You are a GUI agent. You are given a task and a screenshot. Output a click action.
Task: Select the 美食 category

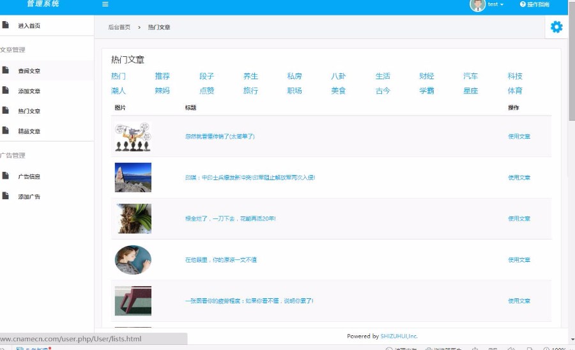(339, 91)
